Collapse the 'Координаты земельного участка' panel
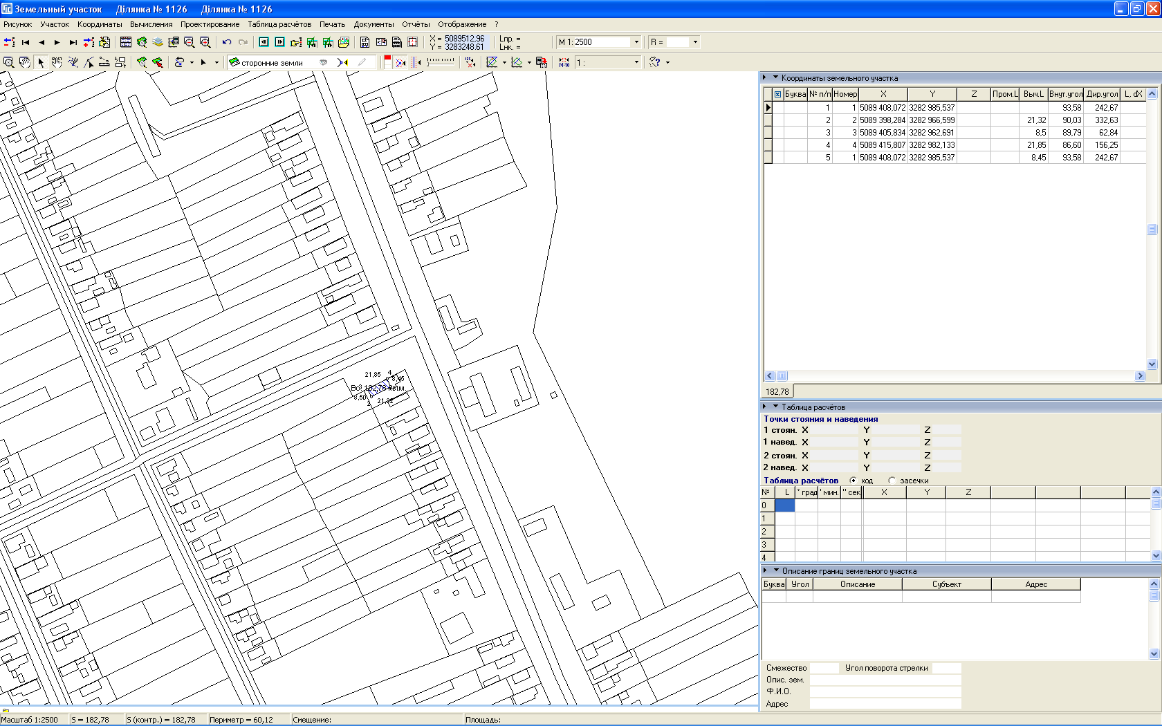 pyautogui.click(x=775, y=77)
